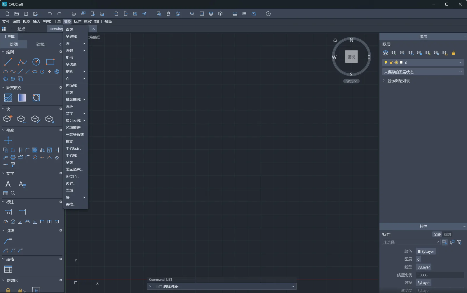Screen dimensions: 467x293
Task: Toggle the layer 0 lightbulb on/off
Action: pos(386,62)
